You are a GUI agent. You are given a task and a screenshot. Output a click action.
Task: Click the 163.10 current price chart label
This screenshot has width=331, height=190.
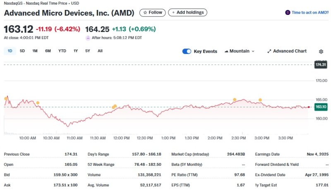coord(321,107)
